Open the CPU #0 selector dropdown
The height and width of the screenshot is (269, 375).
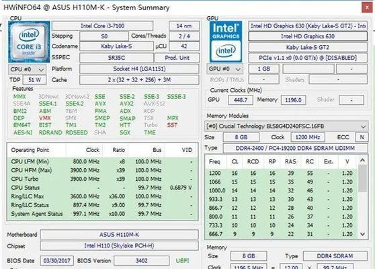point(27,69)
